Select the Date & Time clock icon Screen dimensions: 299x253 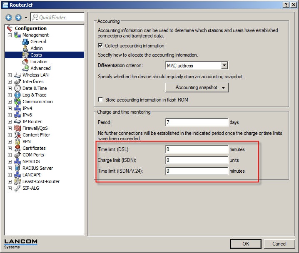click(17, 88)
